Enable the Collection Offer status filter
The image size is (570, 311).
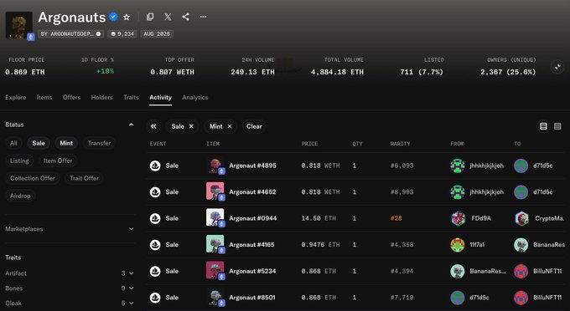click(x=33, y=178)
